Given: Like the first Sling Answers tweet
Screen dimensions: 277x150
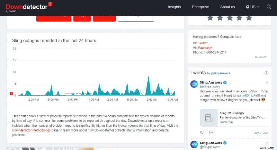Looking at the screenshot, I should (202, 132).
